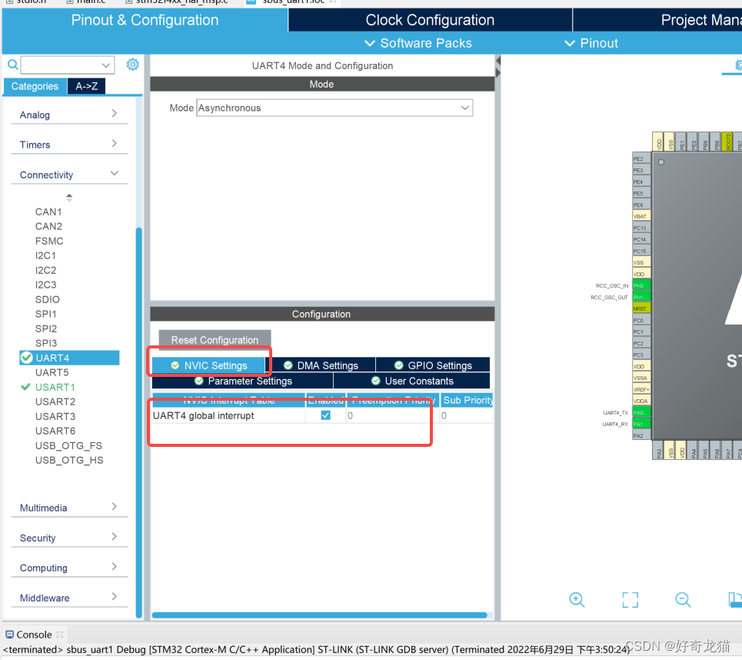The width and height of the screenshot is (742, 660).
Task: Open the Pinout dropdown menu
Action: [x=591, y=43]
